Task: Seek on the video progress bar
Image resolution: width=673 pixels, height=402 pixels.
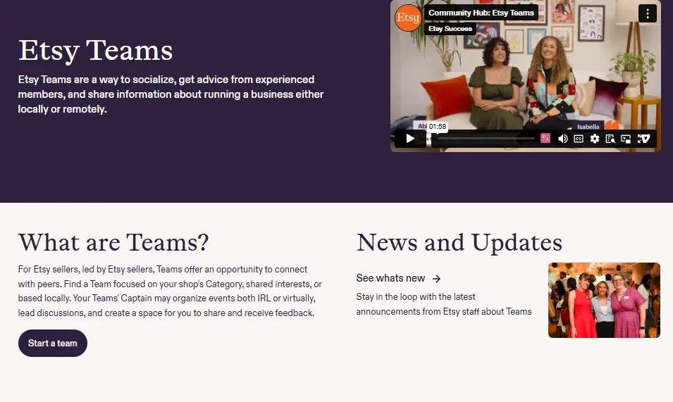Action: (486, 139)
